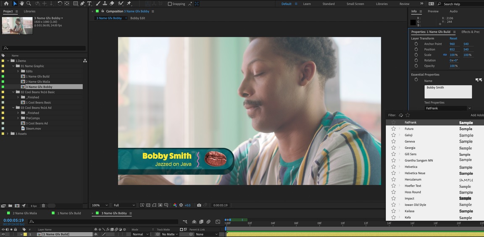This screenshot has height=237, width=484.
Task: Favorite the Futura font with its star
Action: point(394,129)
